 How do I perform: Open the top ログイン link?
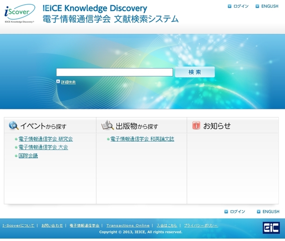[x=241, y=7]
